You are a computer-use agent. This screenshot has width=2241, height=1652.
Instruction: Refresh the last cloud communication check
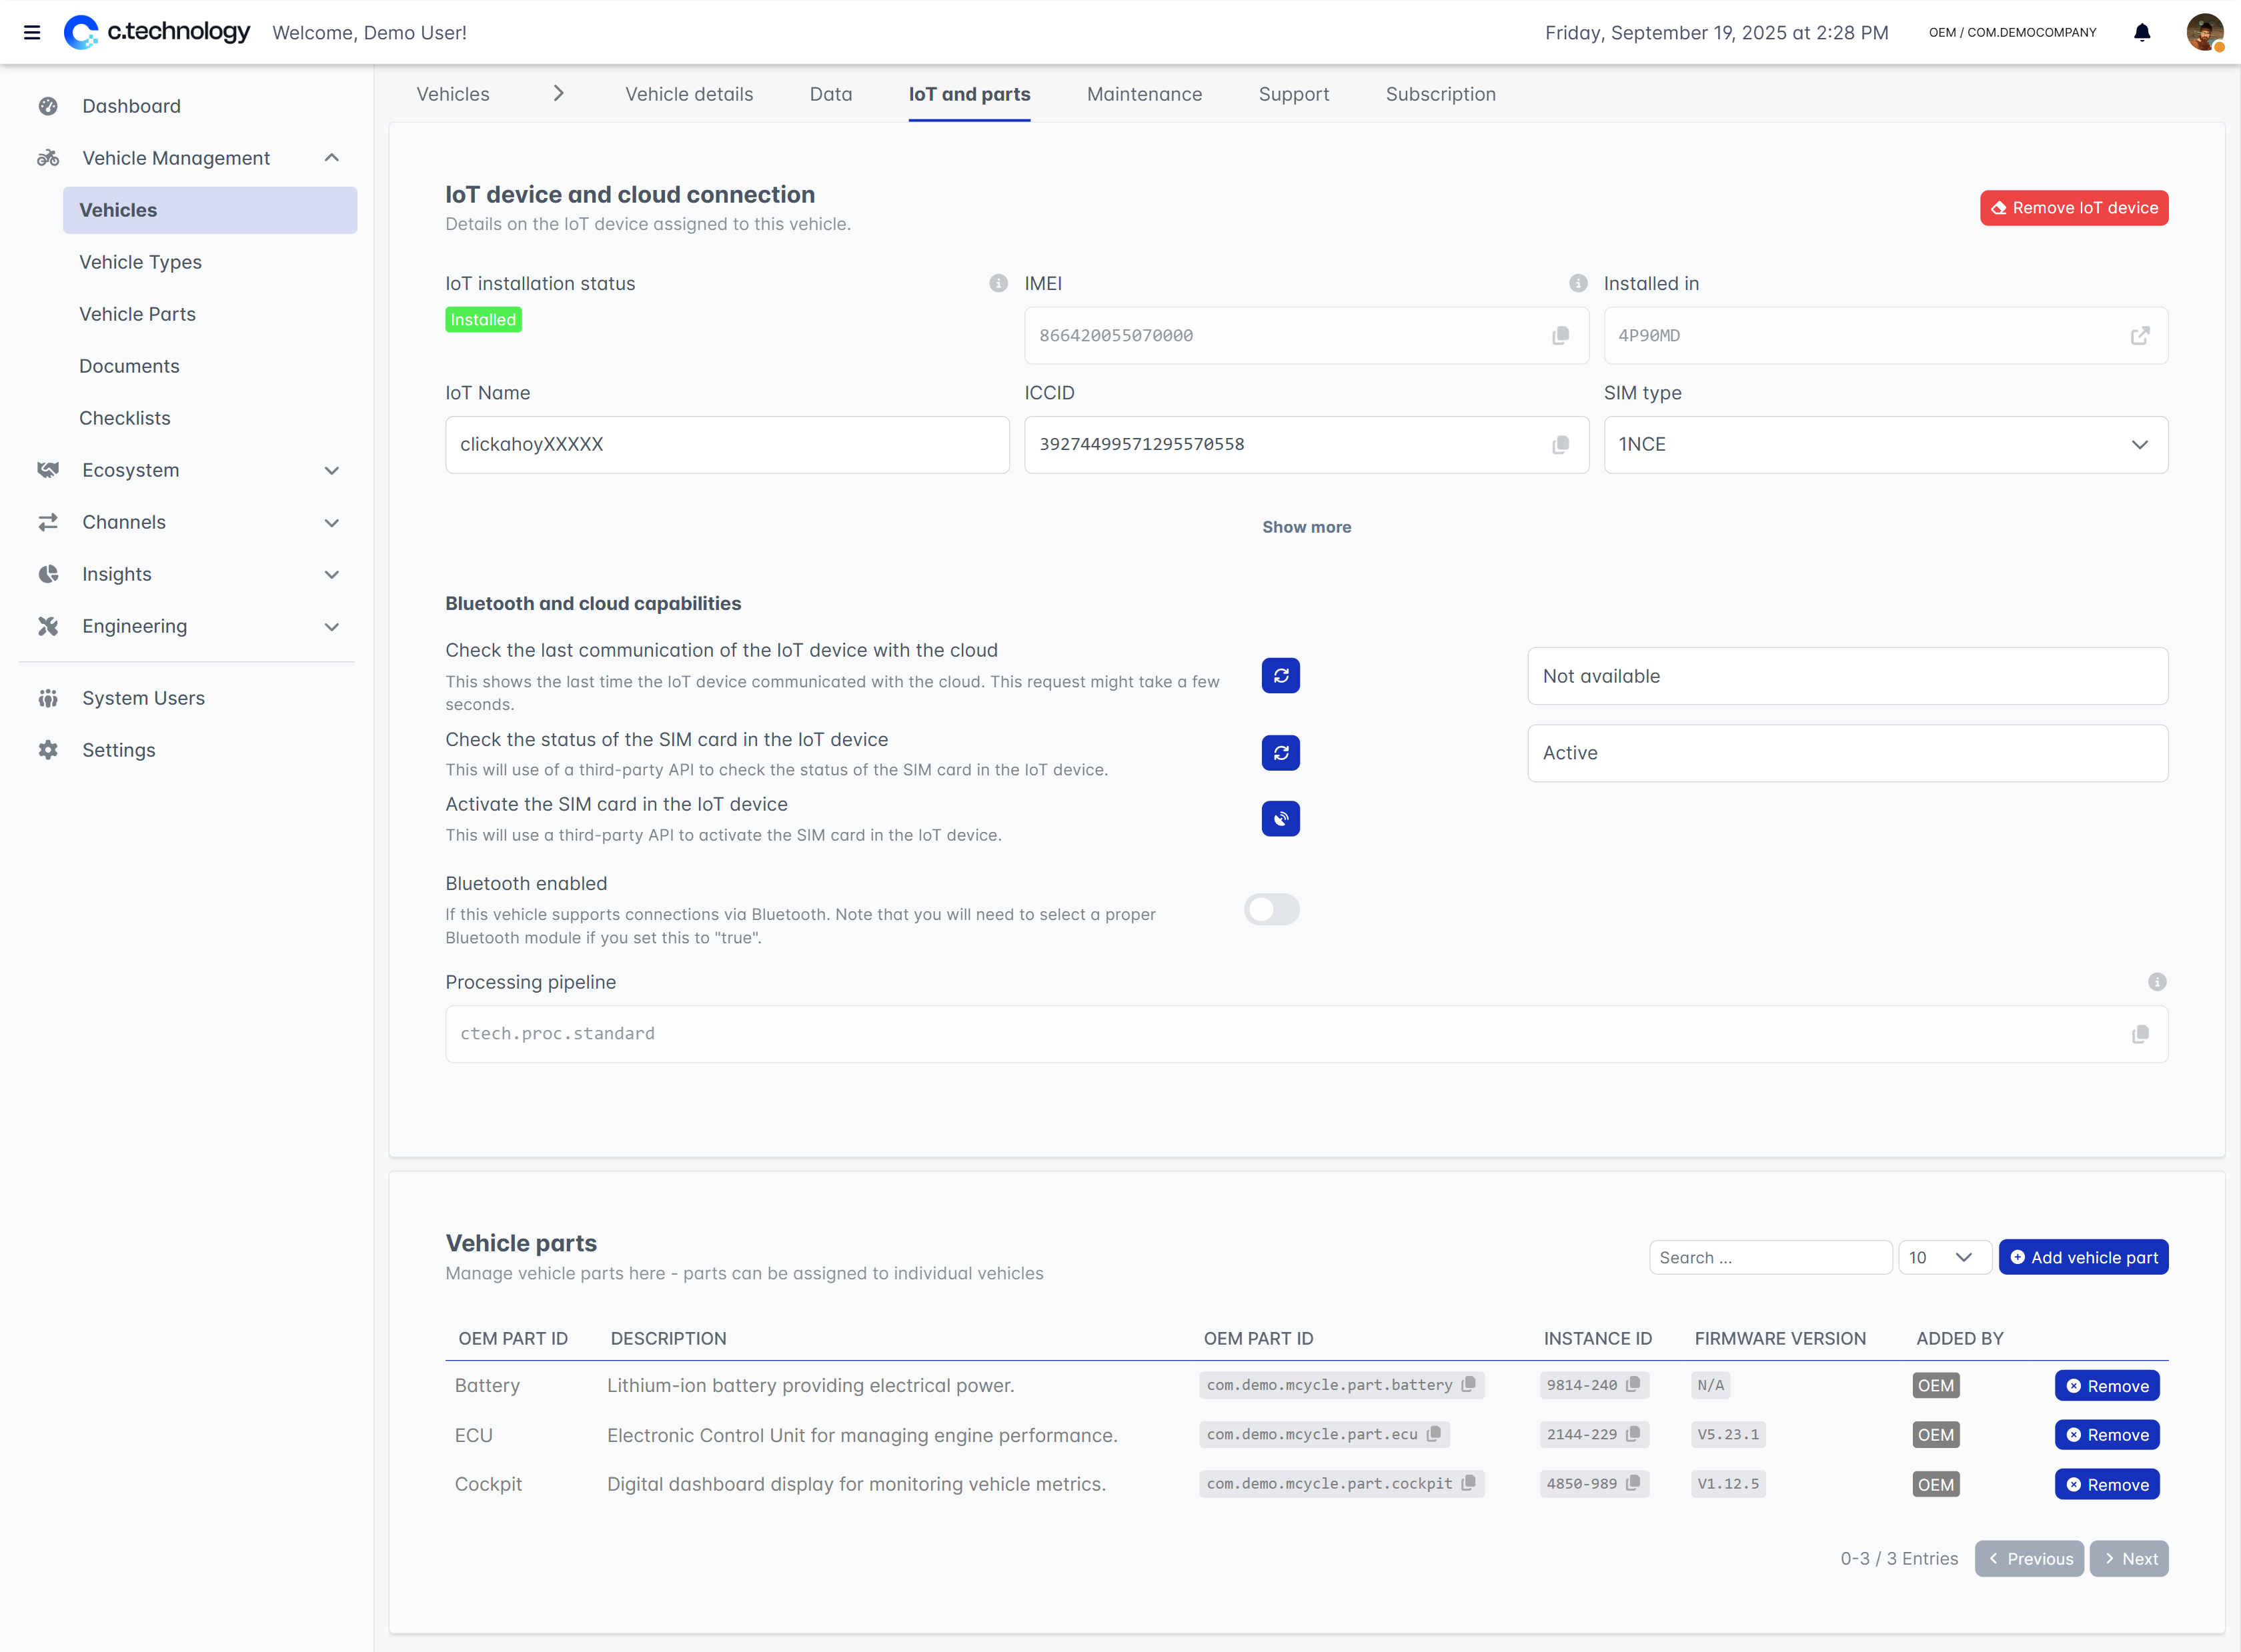point(1279,676)
